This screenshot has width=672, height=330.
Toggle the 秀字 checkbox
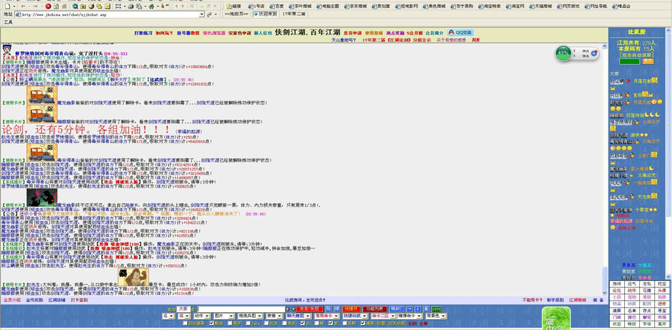[230, 323]
